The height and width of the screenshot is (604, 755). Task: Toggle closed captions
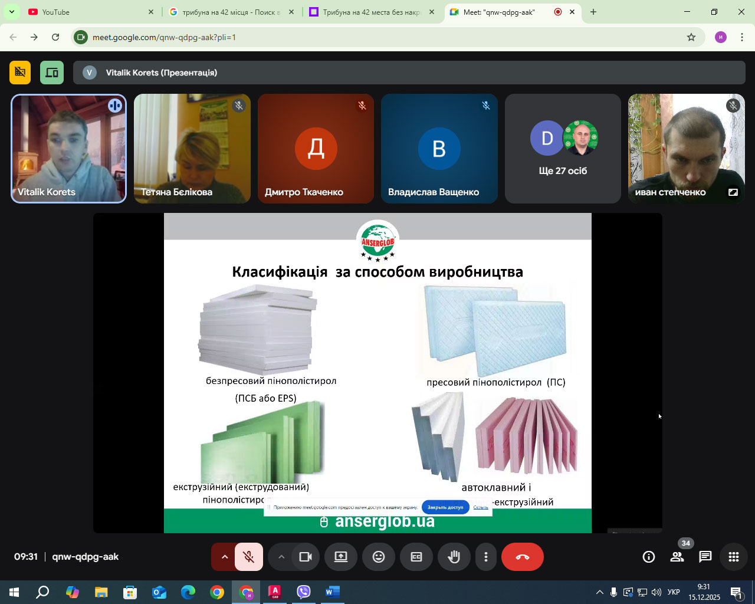[416, 557]
